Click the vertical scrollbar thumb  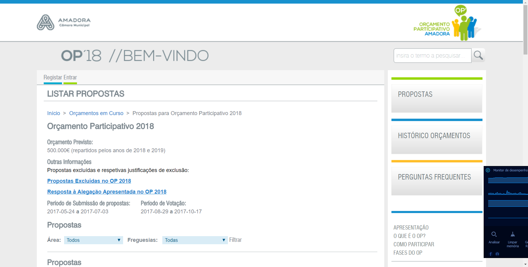[x=525, y=29]
